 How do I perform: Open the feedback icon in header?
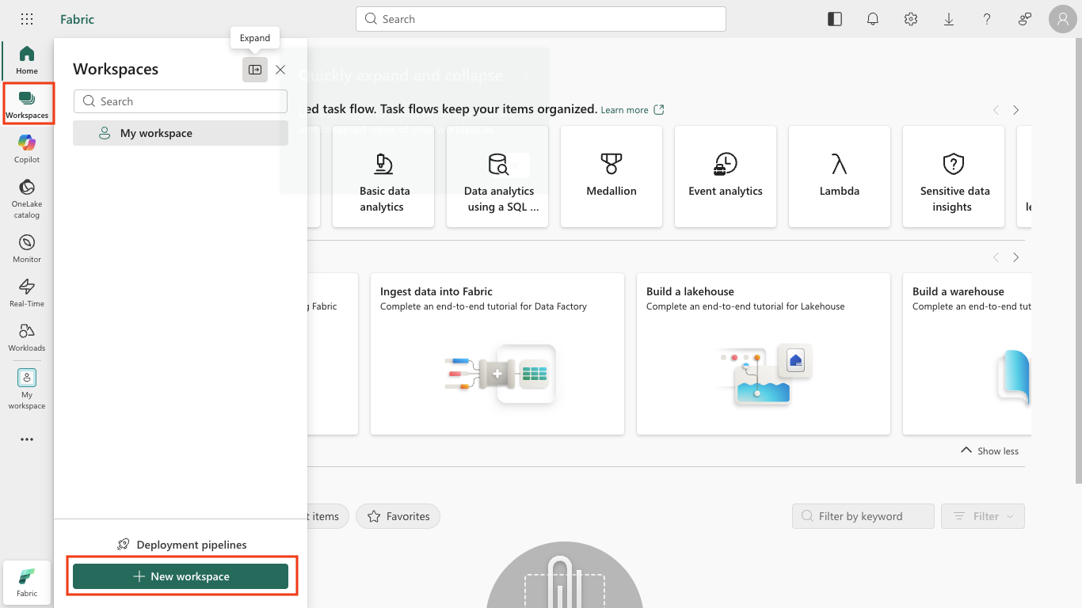point(1025,19)
